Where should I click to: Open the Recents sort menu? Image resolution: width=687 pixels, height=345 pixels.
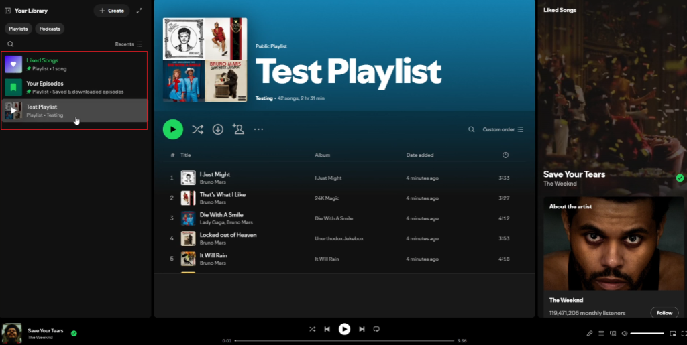pyautogui.click(x=129, y=44)
